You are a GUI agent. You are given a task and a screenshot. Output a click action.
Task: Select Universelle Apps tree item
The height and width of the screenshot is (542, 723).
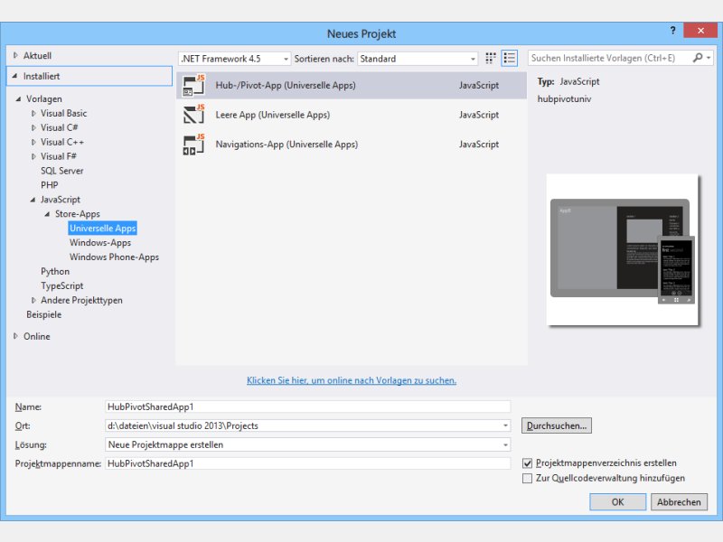(x=102, y=229)
